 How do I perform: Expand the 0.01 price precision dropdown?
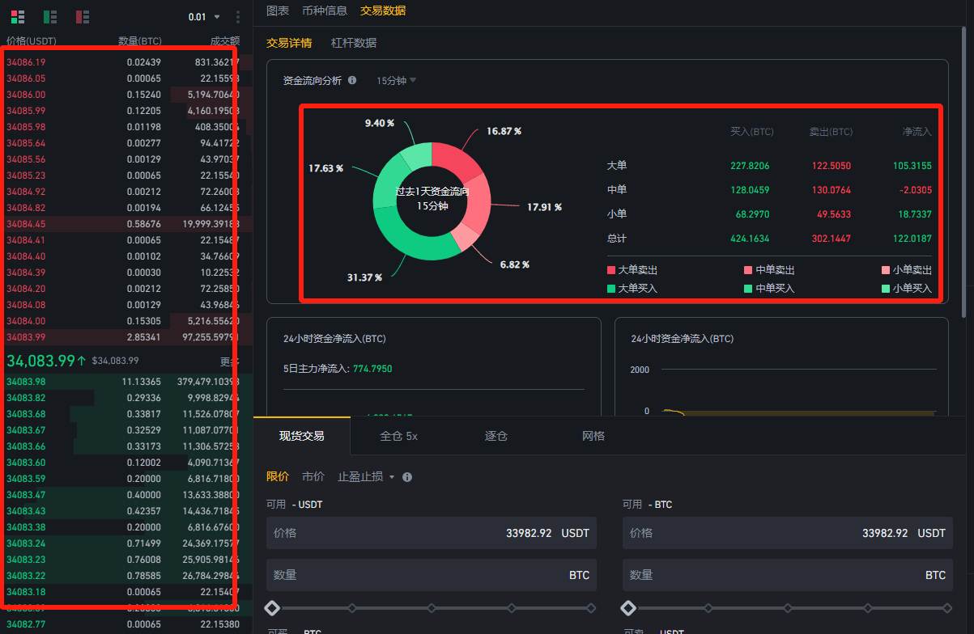tap(204, 17)
